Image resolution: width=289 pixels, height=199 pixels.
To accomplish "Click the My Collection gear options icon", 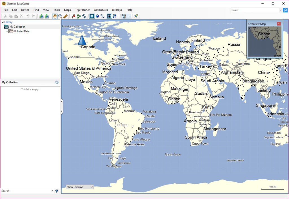I will [57, 82].
